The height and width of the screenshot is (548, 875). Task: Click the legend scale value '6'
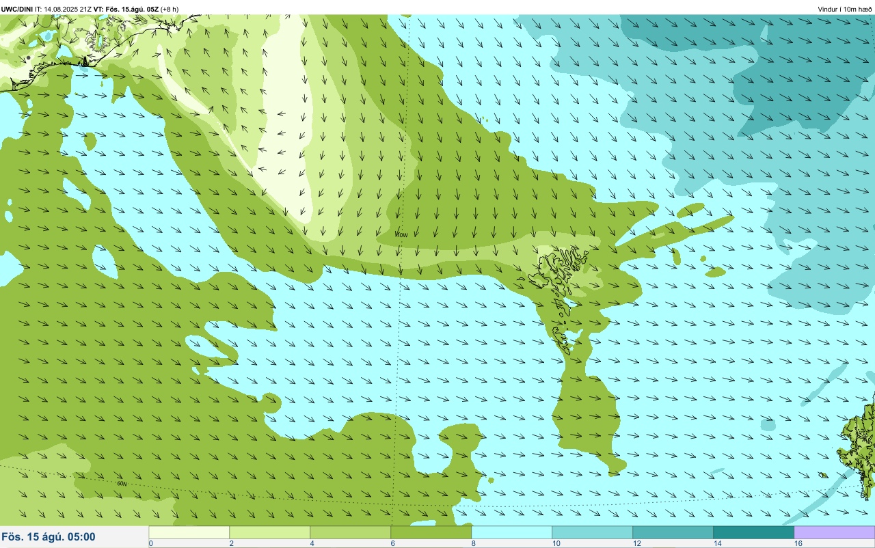click(393, 543)
